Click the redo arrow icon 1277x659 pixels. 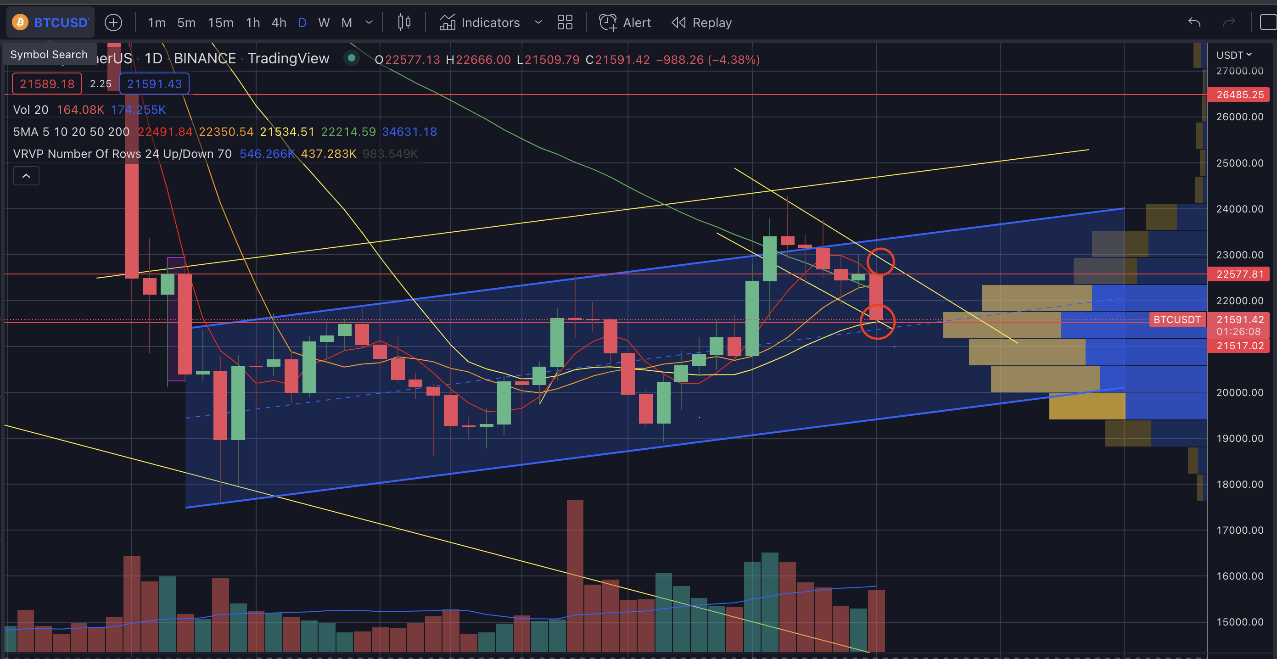1229,22
